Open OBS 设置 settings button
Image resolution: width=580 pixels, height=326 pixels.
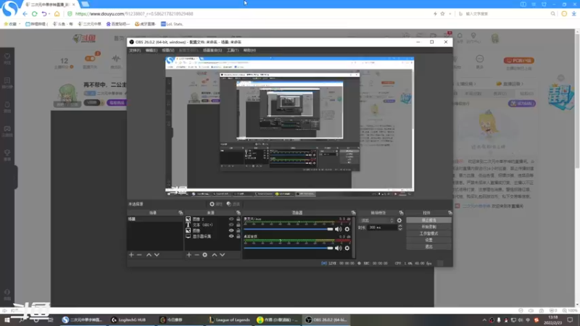pos(428,240)
